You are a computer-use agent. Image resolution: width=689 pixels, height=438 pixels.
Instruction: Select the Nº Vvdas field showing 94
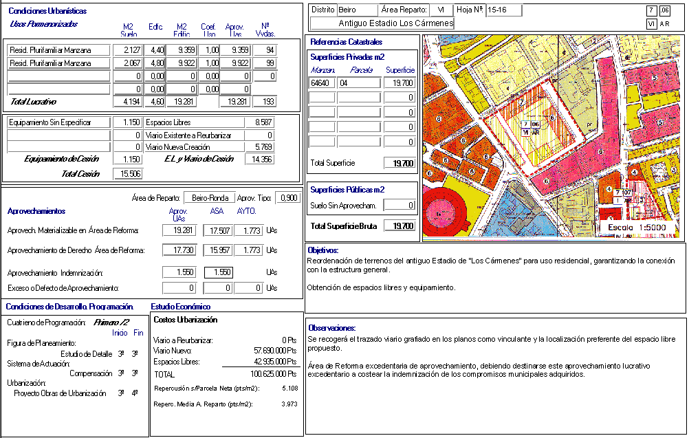click(265, 50)
